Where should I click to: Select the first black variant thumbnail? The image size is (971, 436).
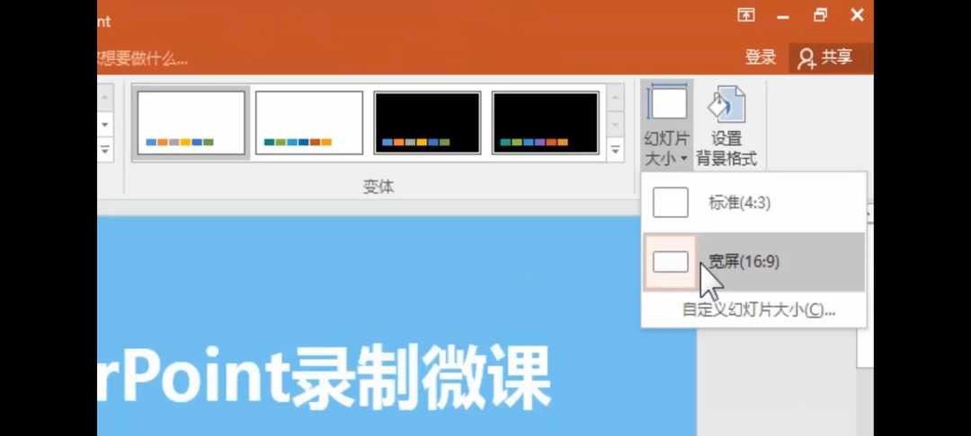click(427, 122)
